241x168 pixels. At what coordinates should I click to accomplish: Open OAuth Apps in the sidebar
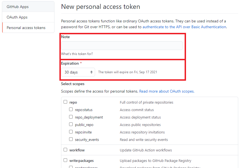point(28,17)
